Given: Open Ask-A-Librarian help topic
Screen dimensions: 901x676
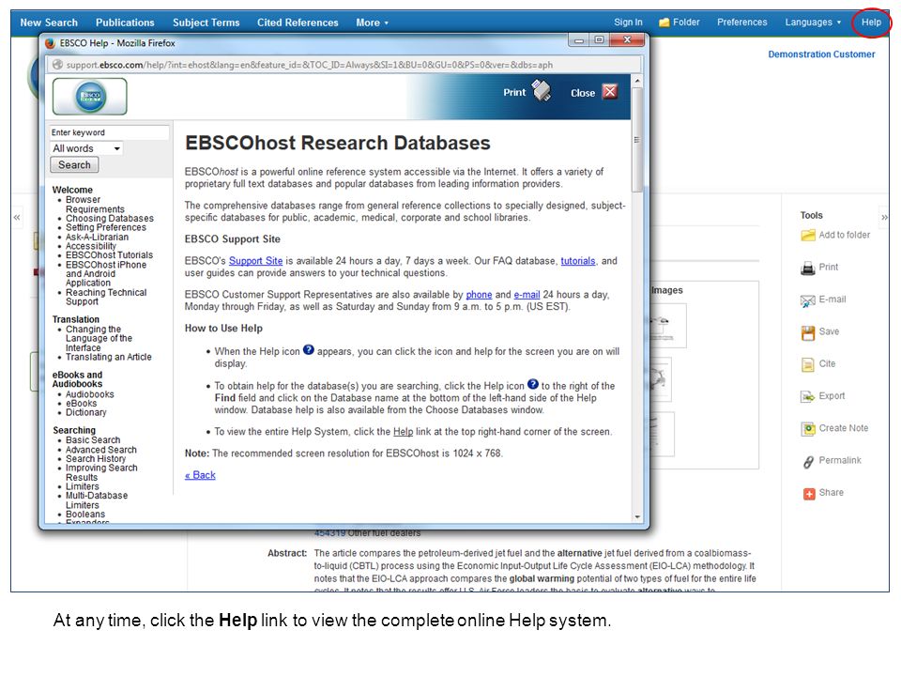Looking at the screenshot, I should pos(97,237).
